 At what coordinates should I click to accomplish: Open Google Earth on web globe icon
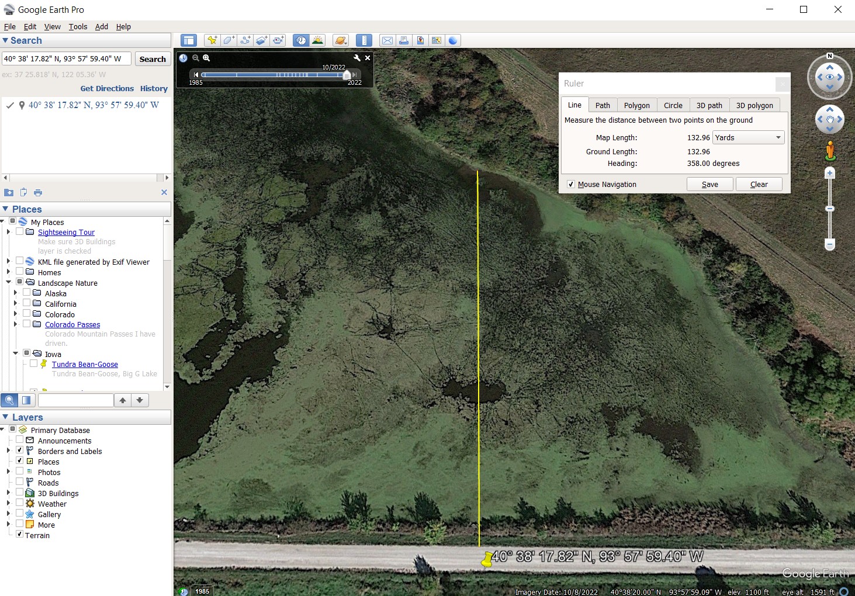[x=453, y=40]
